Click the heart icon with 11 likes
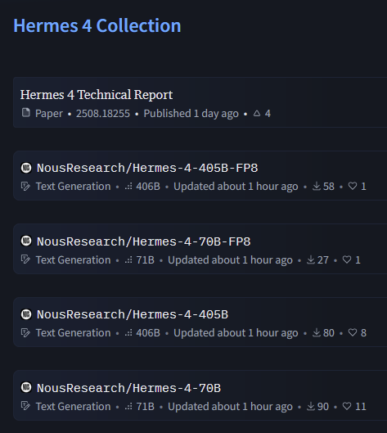This screenshot has width=387, height=433. tap(347, 406)
